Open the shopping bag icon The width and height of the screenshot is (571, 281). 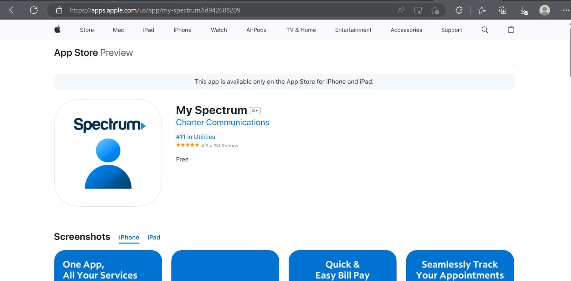coord(511,30)
